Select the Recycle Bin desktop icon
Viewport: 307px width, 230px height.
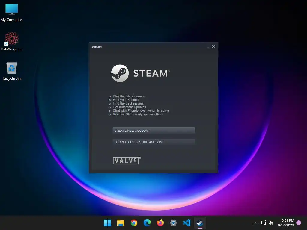pos(12,71)
